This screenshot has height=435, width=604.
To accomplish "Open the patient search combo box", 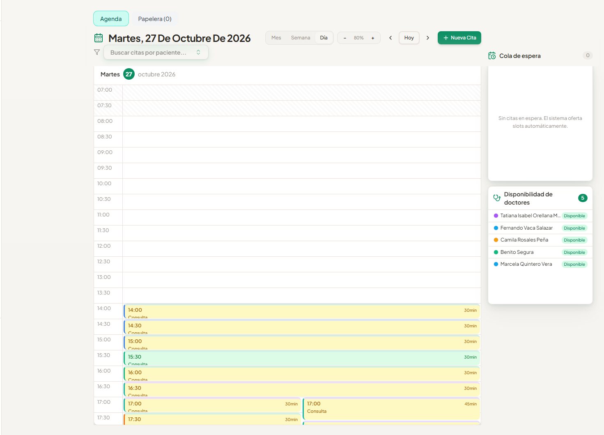I will coord(156,52).
